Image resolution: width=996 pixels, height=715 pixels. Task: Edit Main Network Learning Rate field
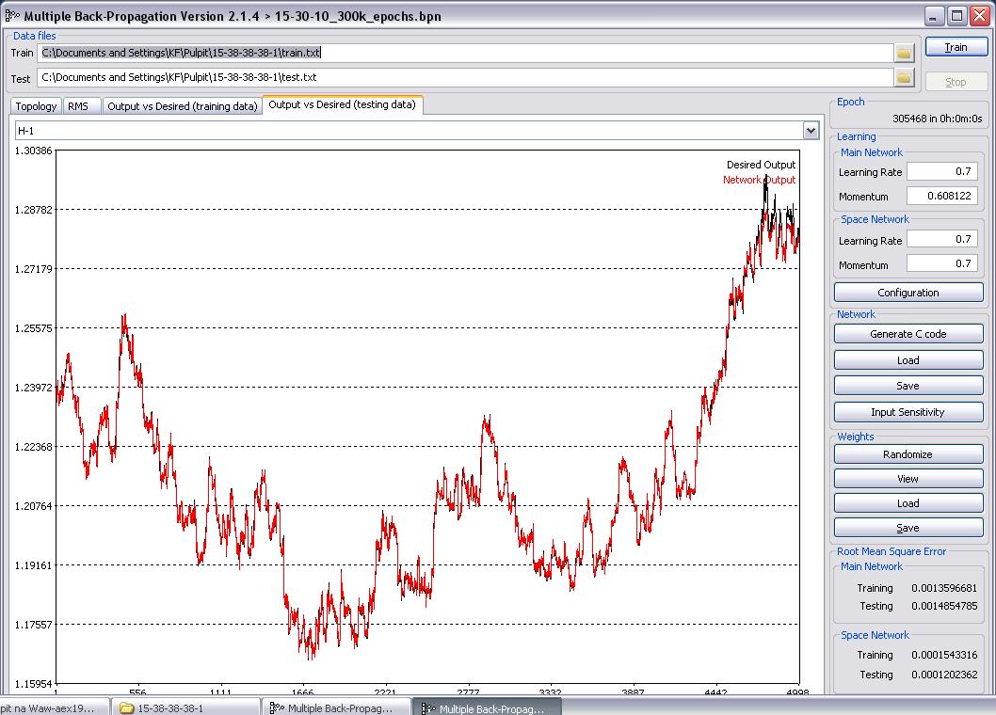pyautogui.click(x=942, y=171)
